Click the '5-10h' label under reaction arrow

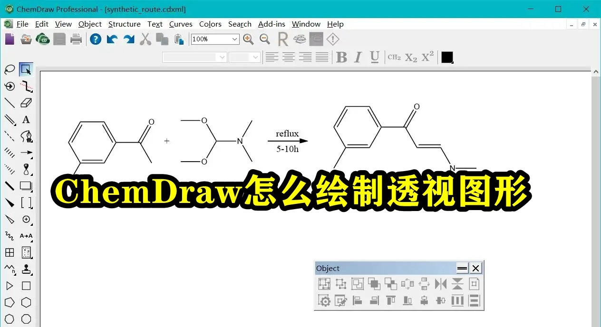pos(288,149)
